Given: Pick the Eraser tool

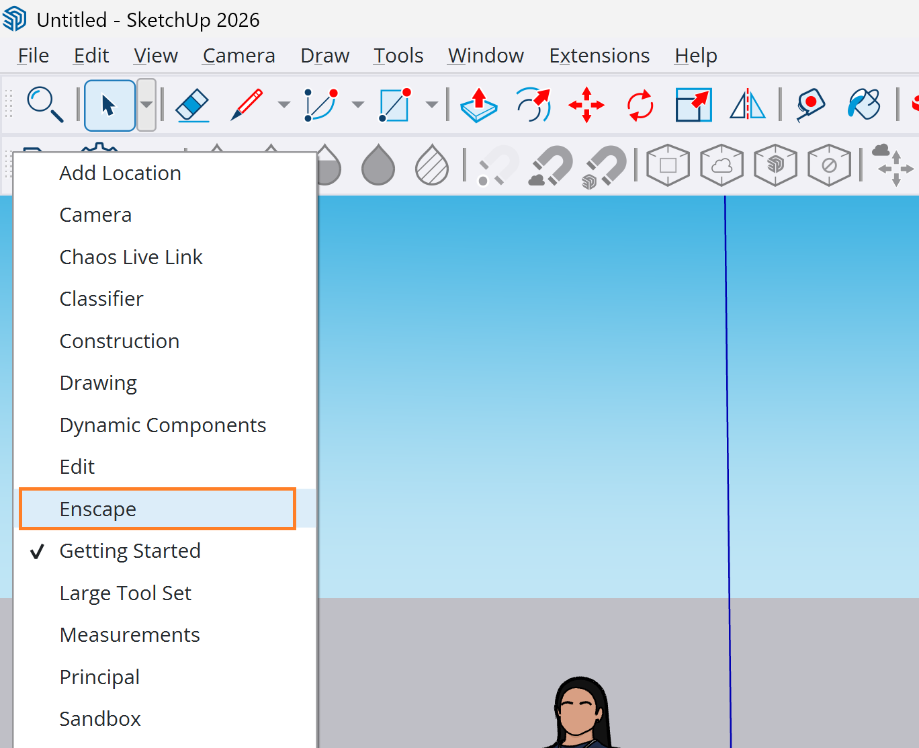Looking at the screenshot, I should [x=193, y=105].
